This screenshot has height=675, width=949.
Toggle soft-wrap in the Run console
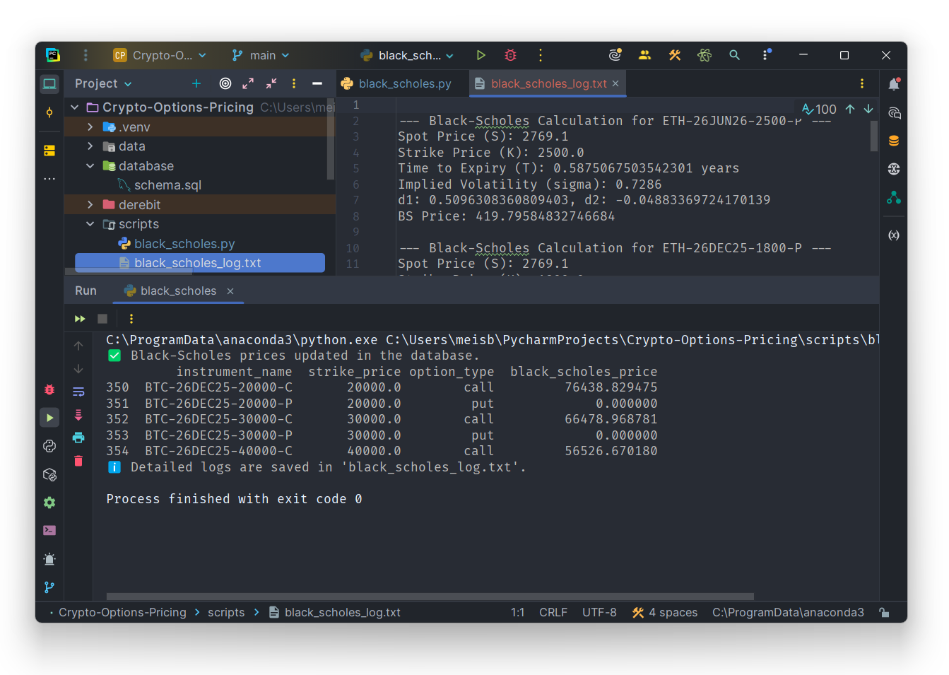click(78, 392)
